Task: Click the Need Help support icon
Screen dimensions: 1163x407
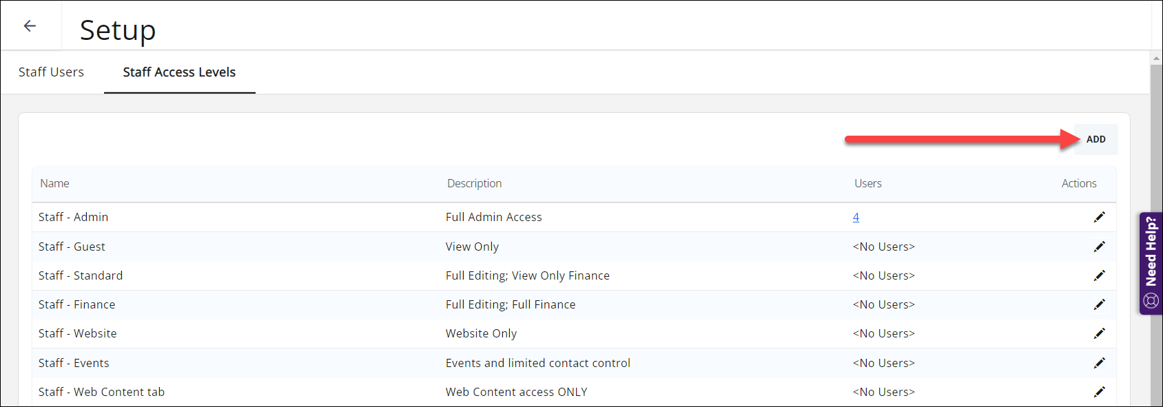Action: (x=1151, y=301)
